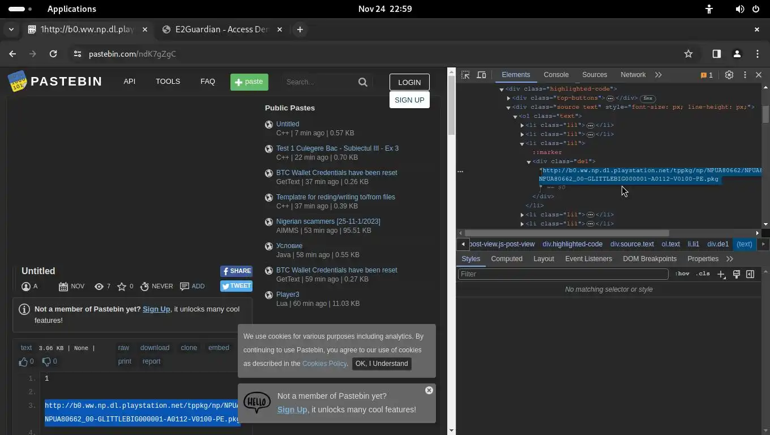Viewport: 770px width, 435px height.
Task: Click the Pastebin search magnifier icon
Action: click(363, 82)
